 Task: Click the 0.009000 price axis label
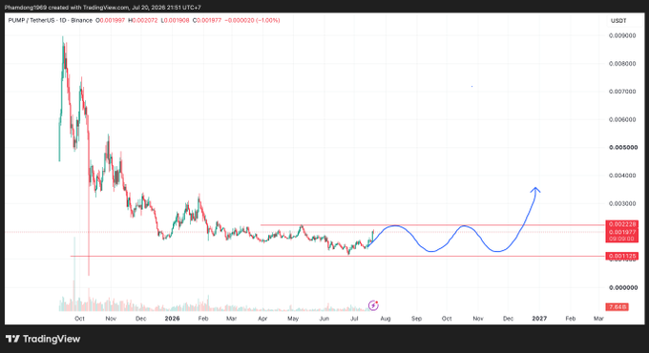point(622,35)
